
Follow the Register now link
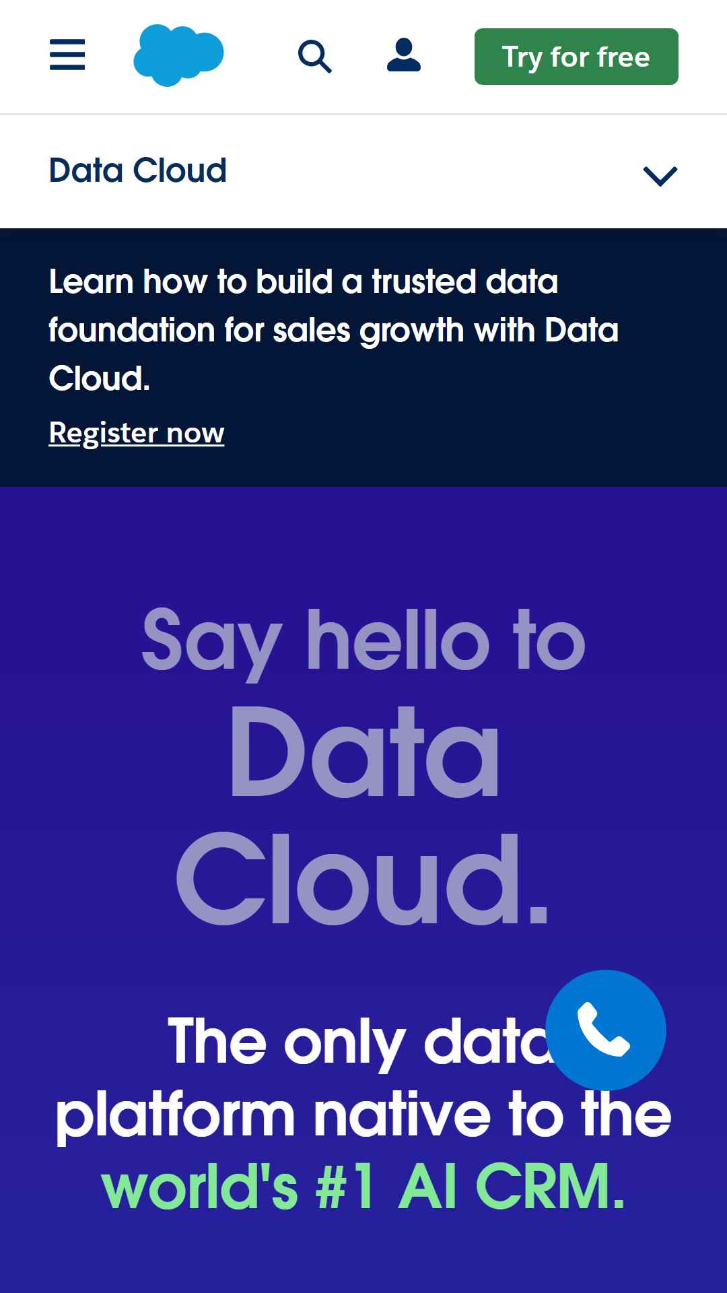click(x=137, y=433)
